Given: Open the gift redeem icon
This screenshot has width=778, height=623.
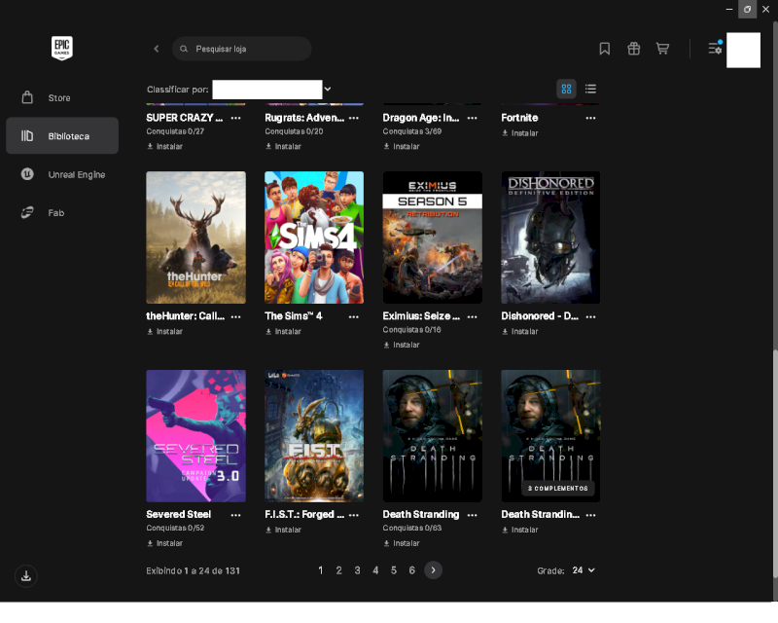Looking at the screenshot, I should coord(634,49).
